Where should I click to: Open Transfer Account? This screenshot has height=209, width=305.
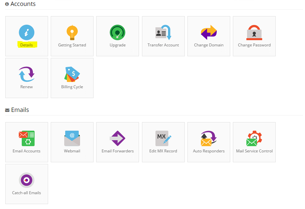pyautogui.click(x=163, y=32)
